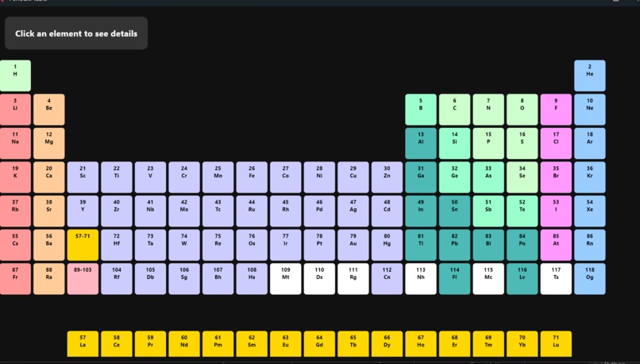
Task: Click element 6 Carbon (C)
Action: 455,110
